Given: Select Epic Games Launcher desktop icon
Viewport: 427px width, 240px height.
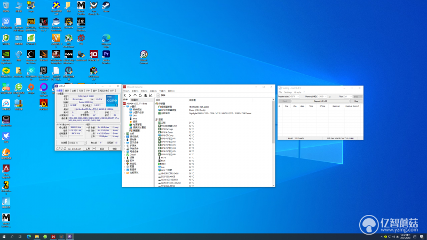Looking at the screenshot, I should point(44,74).
